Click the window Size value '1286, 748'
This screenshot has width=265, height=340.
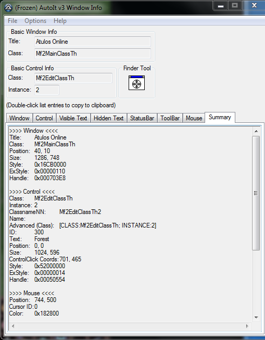(x=47, y=158)
